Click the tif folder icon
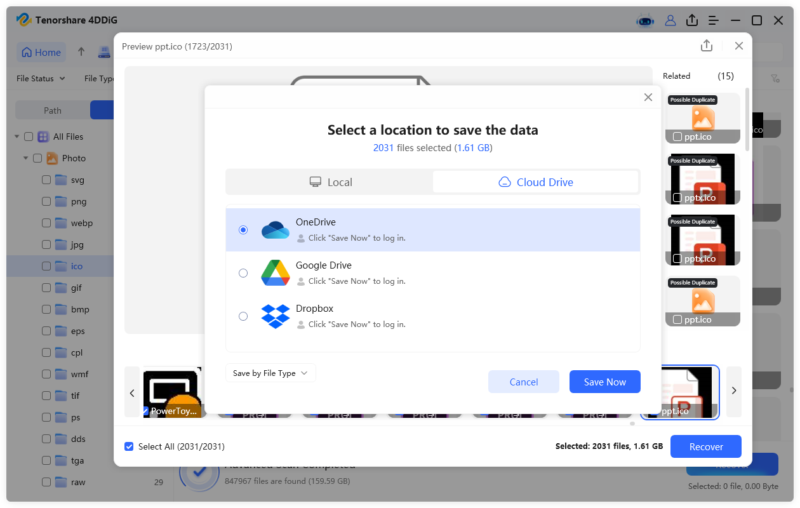The image size is (800, 508). pos(61,396)
